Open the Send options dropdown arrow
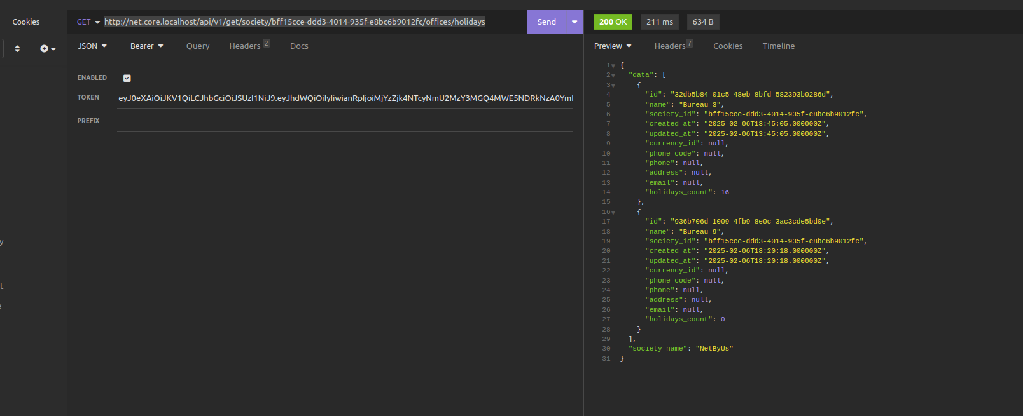The width and height of the screenshot is (1023, 416). (x=574, y=22)
